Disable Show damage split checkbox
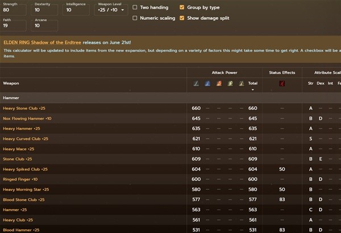341x233 pixels. pos(182,18)
